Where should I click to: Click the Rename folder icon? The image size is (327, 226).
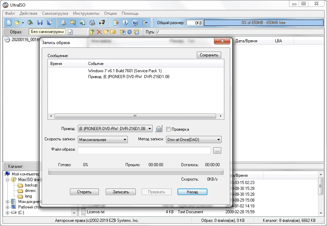113,32
